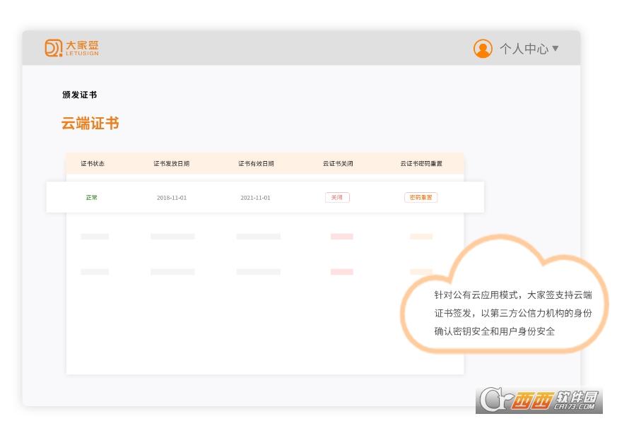Screen dimensions: 617x421
Task: Click the 密码重置 button
Action: (x=421, y=198)
